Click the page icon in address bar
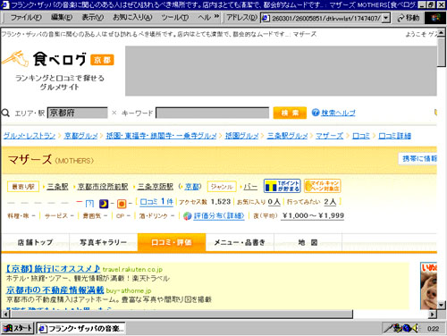 (x=265, y=18)
